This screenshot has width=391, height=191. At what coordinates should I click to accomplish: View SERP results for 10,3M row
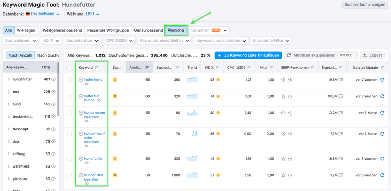341,96
